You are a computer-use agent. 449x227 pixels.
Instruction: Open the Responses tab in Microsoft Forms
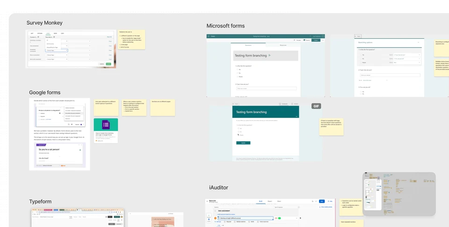coord(283,45)
